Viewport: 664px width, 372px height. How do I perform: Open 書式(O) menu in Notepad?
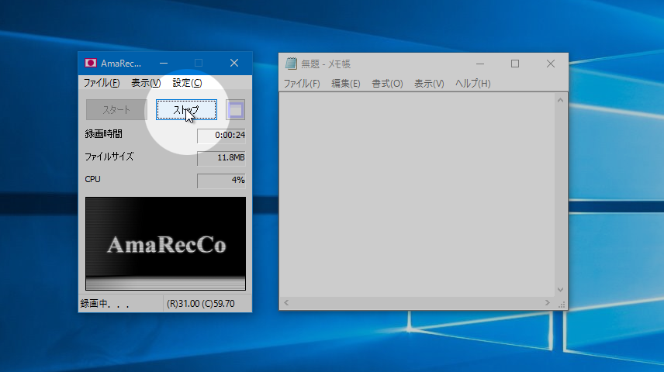[x=387, y=84]
